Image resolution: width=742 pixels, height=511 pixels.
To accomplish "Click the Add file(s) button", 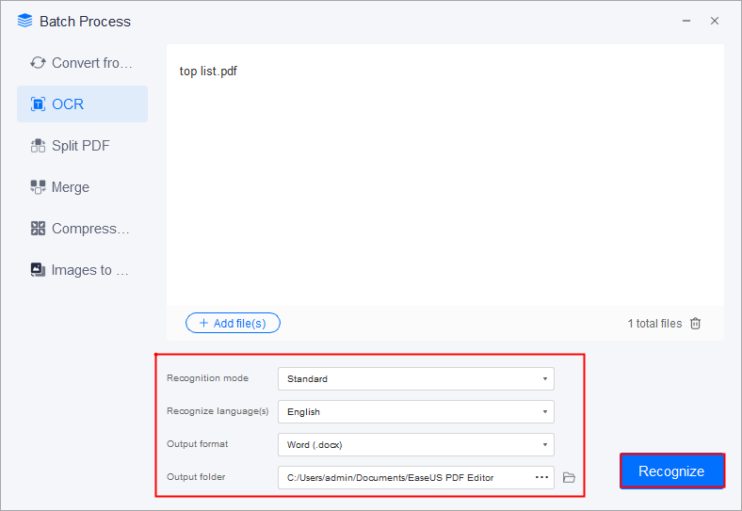I will 233,323.
